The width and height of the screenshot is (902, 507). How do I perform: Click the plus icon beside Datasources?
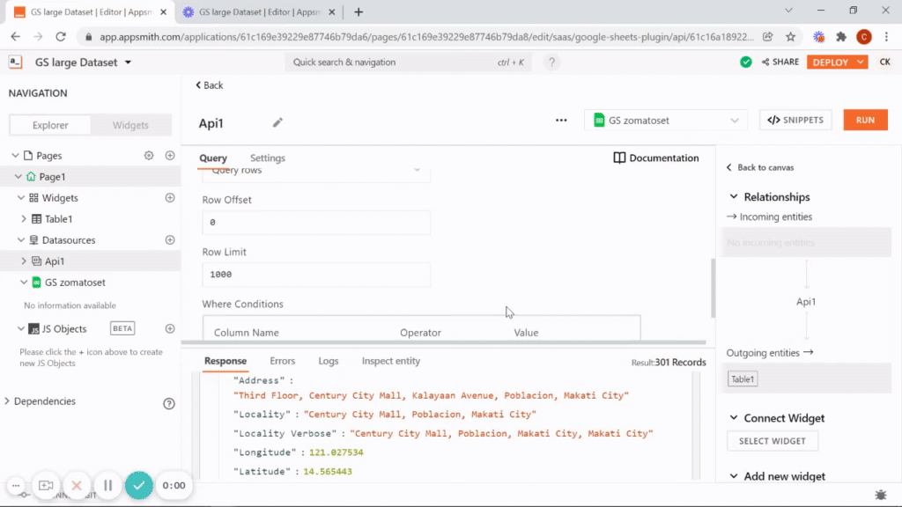[x=170, y=240]
